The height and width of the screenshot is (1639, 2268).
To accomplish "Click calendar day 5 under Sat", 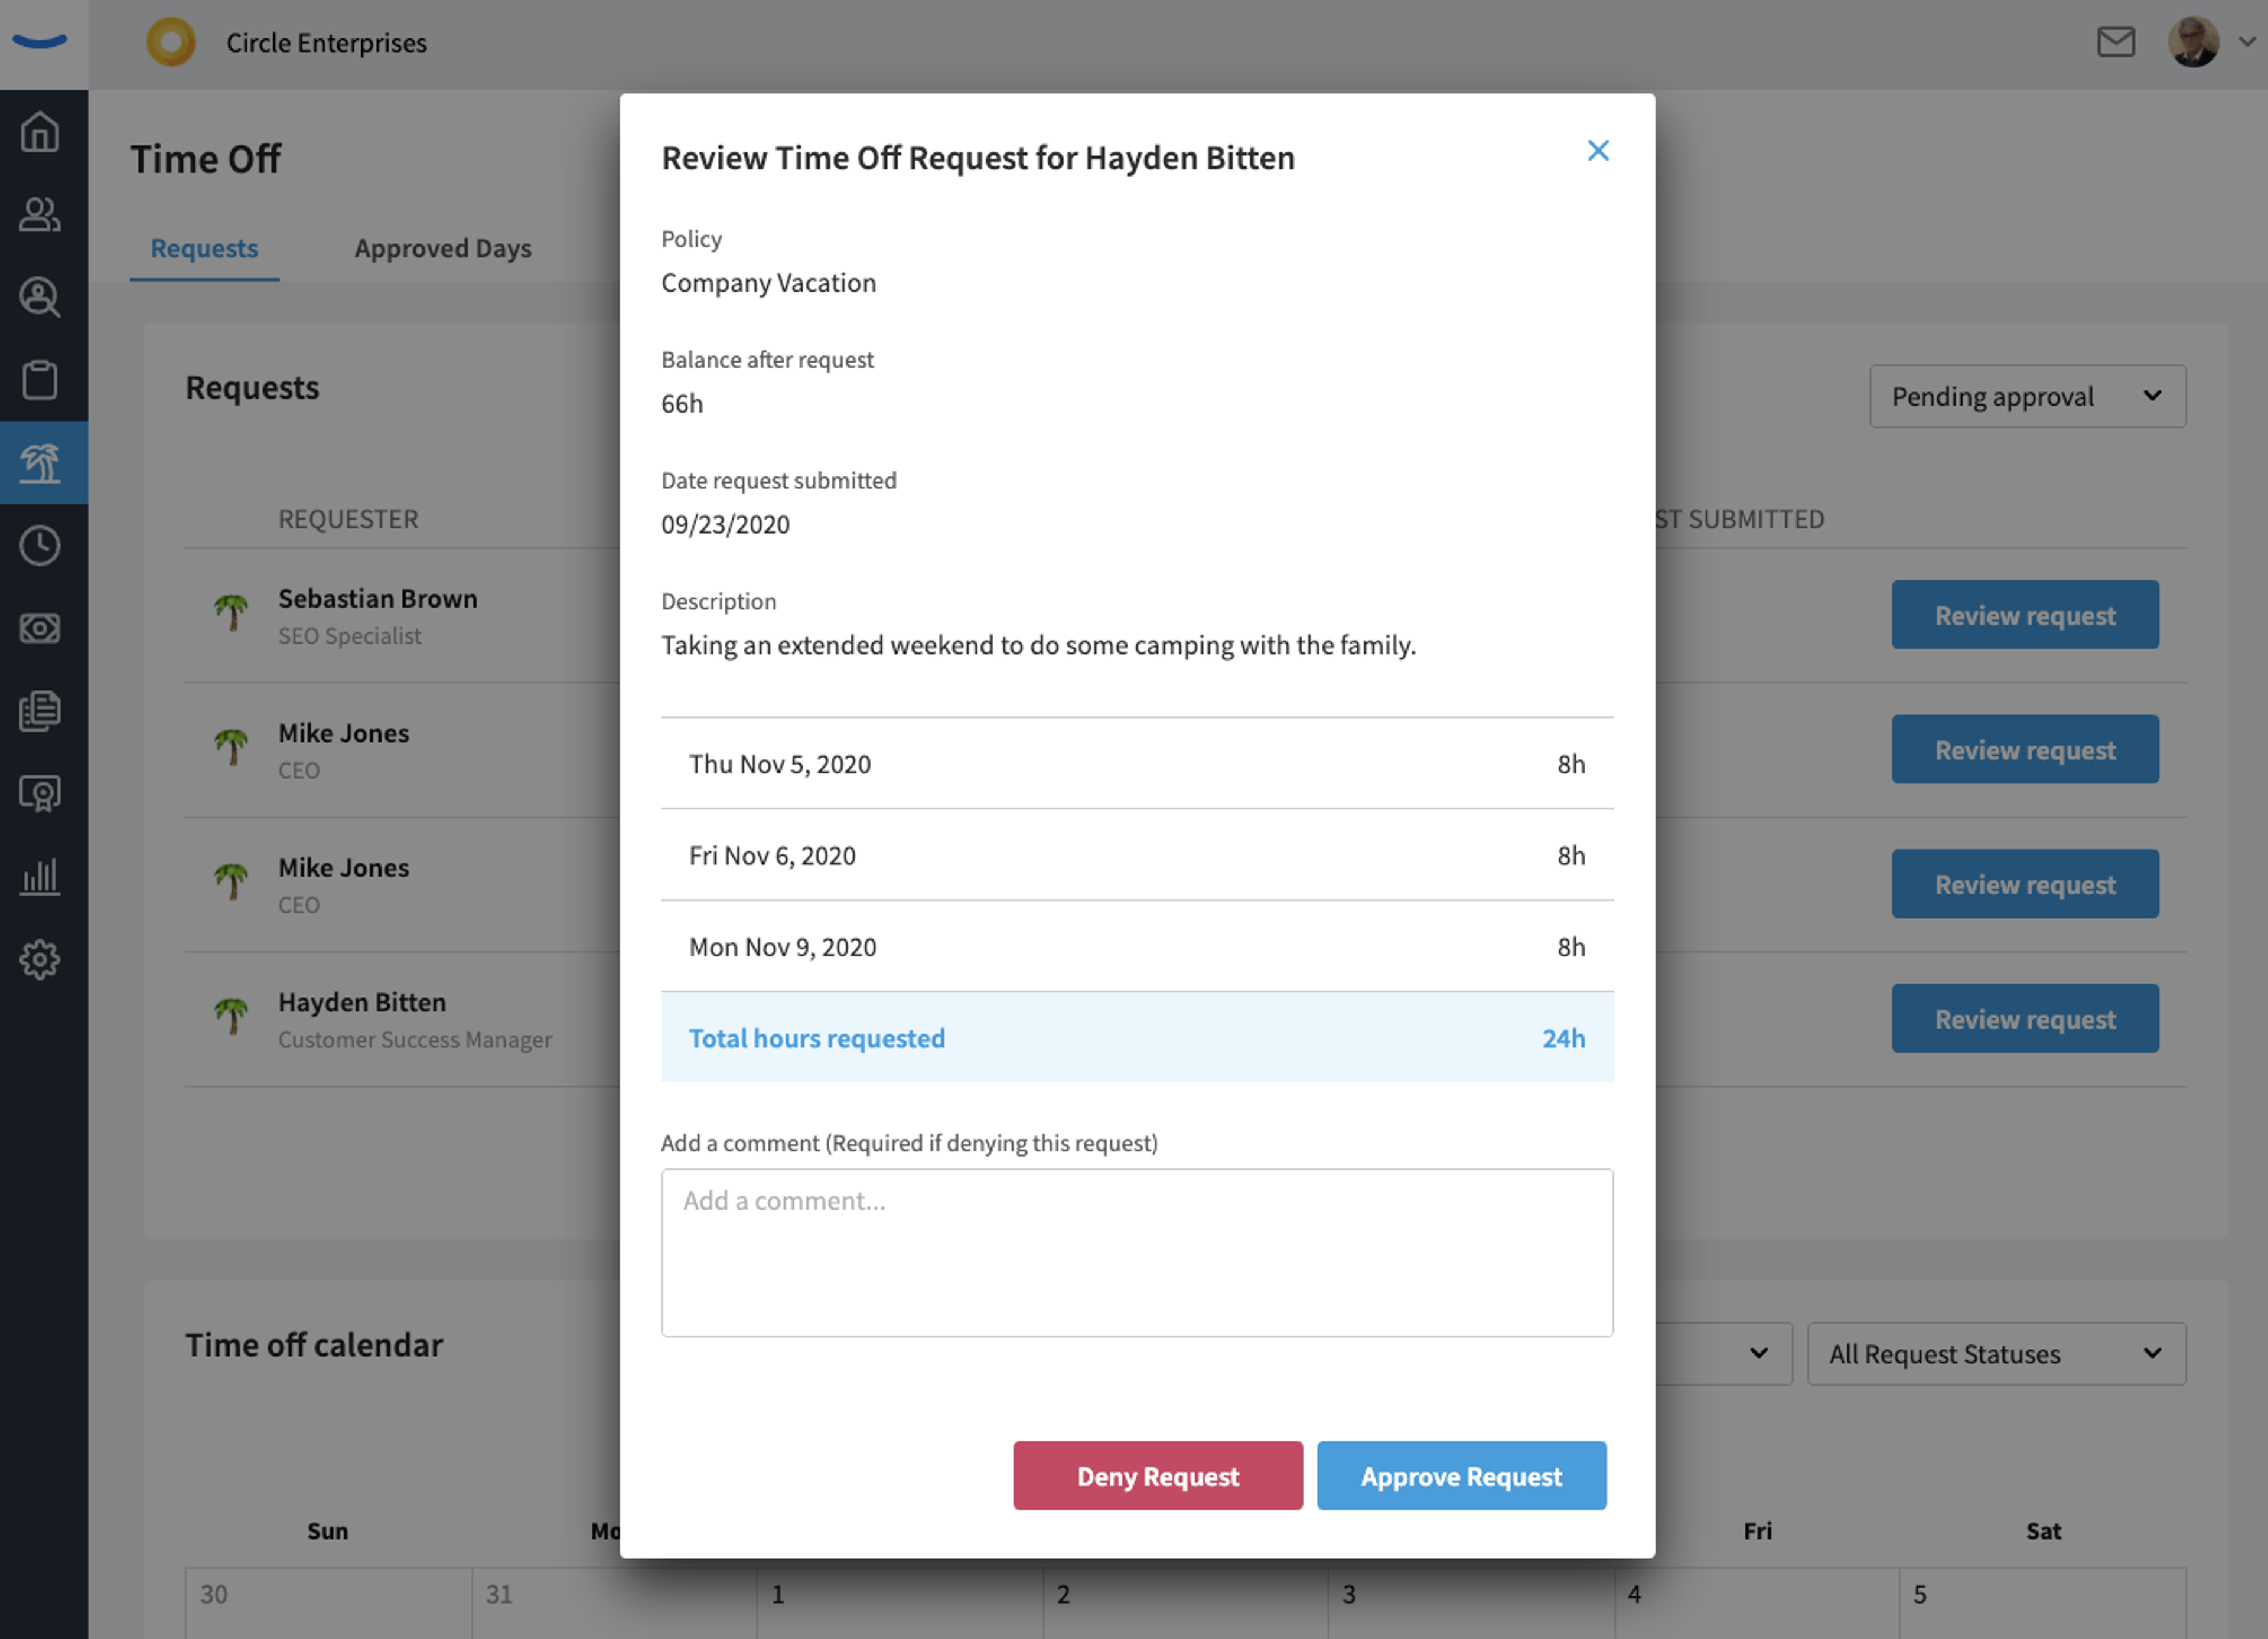I will 2042,1603.
